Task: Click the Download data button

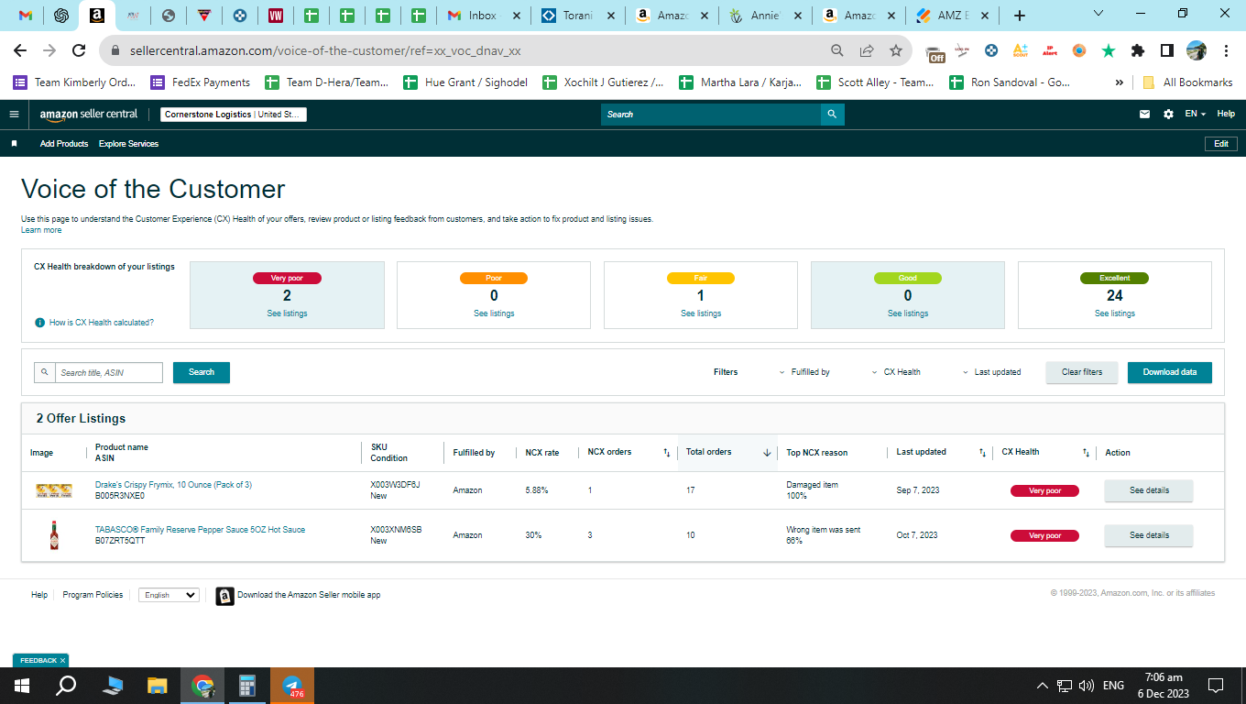Action: point(1170,372)
